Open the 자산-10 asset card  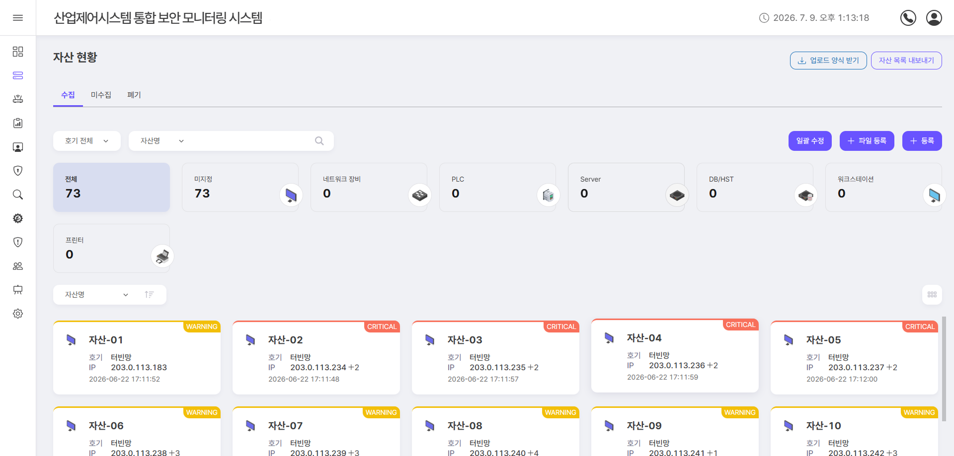click(x=854, y=431)
